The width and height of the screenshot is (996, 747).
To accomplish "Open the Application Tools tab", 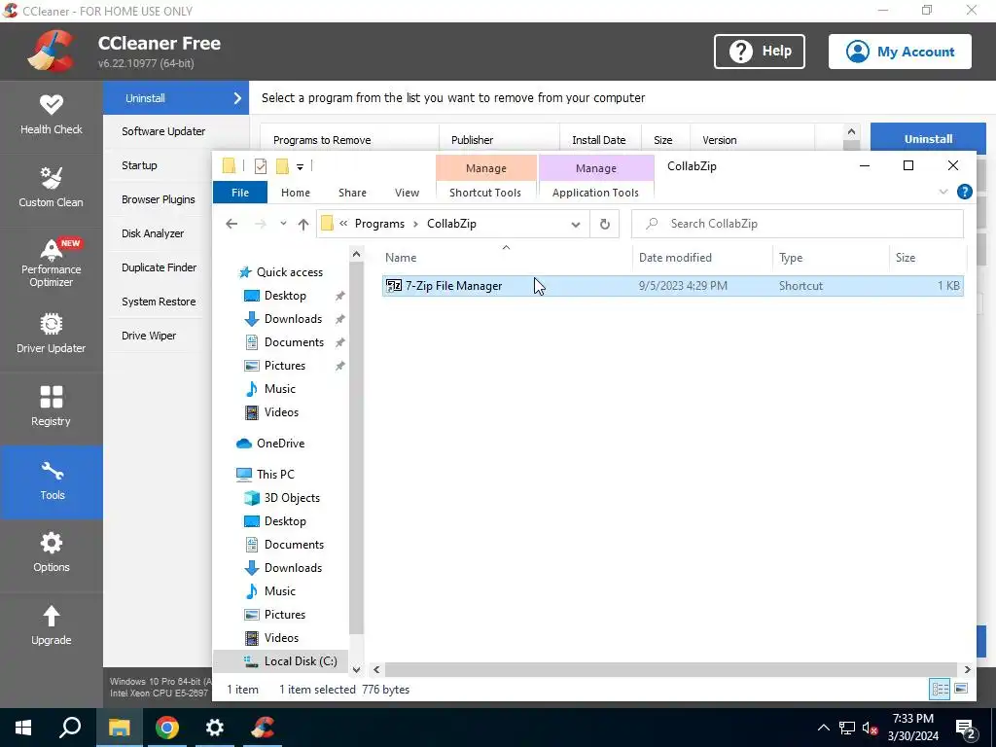I will pos(595,193).
